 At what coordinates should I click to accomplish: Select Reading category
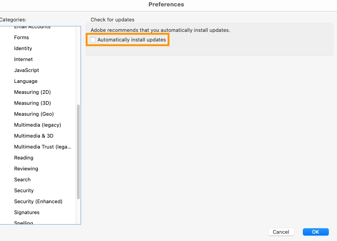coord(24,158)
